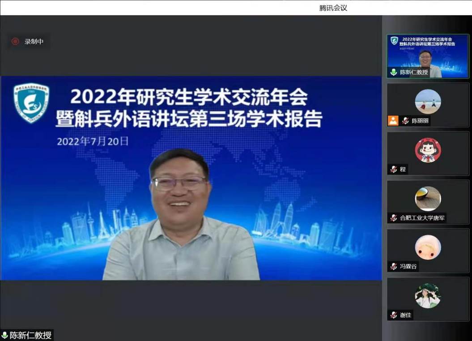Click 程's cartoon girl avatar
The width and height of the screenshot is (472, 341).
(428, 150)
